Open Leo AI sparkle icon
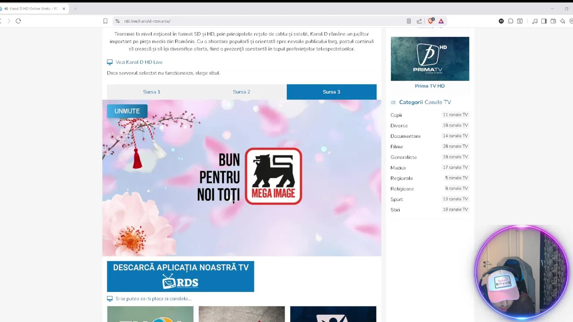 coord(563,21)
